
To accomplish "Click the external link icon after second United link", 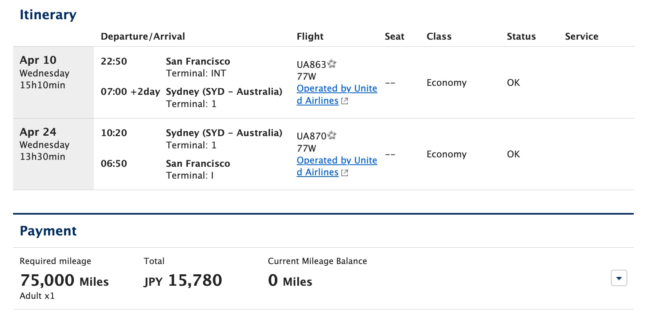I will [344, 173].
